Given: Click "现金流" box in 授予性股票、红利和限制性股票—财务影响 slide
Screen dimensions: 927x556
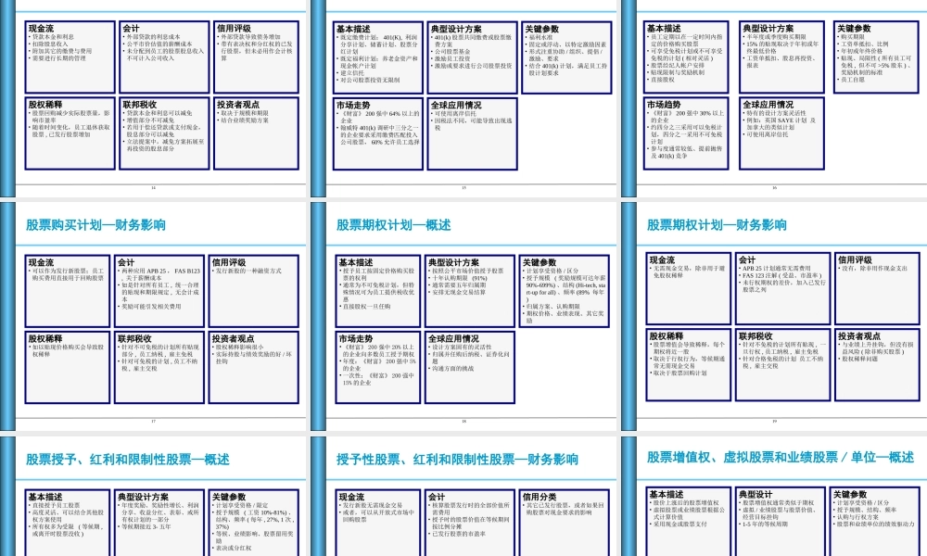Looking at the screenshot, I should [x=378, y=523].
